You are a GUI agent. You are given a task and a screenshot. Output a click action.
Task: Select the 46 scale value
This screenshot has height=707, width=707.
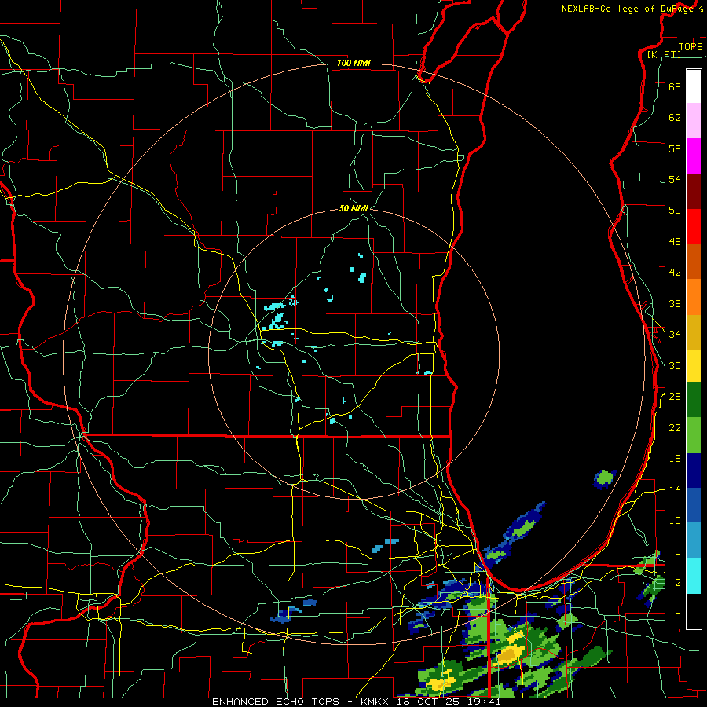pyautogui.click(x=675, y=242)
